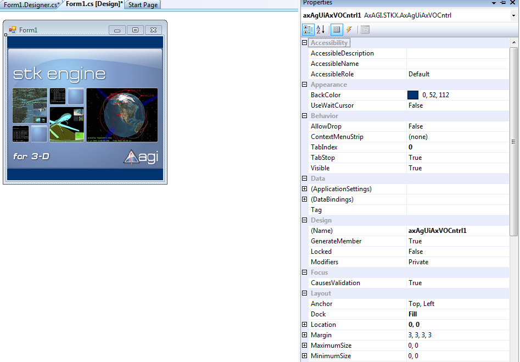Click the Visible property True value
Image resolution: width=520 pixels, height=362 pixels.
pyautogui.click(x=415, y=168)
